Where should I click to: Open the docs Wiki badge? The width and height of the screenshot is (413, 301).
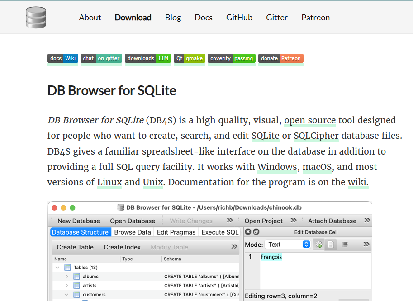(x=62, y=58)
